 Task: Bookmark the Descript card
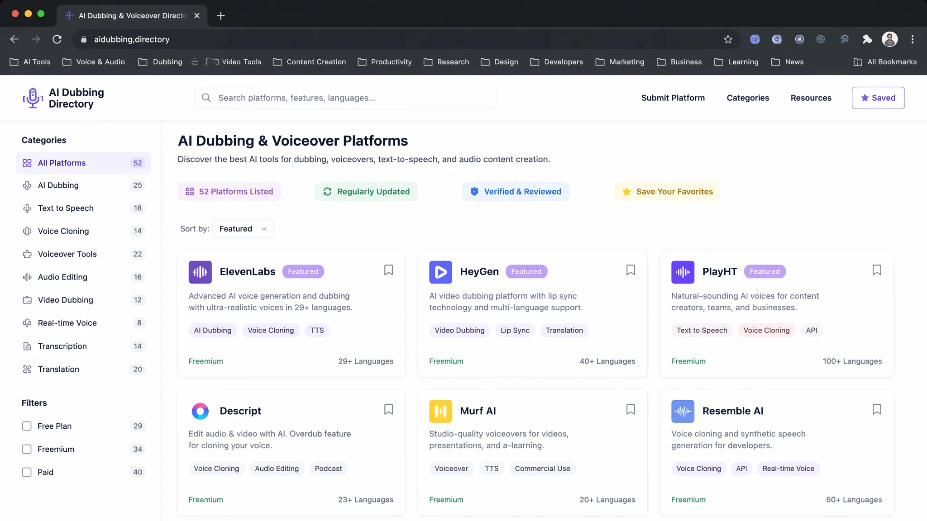[388, 409]
